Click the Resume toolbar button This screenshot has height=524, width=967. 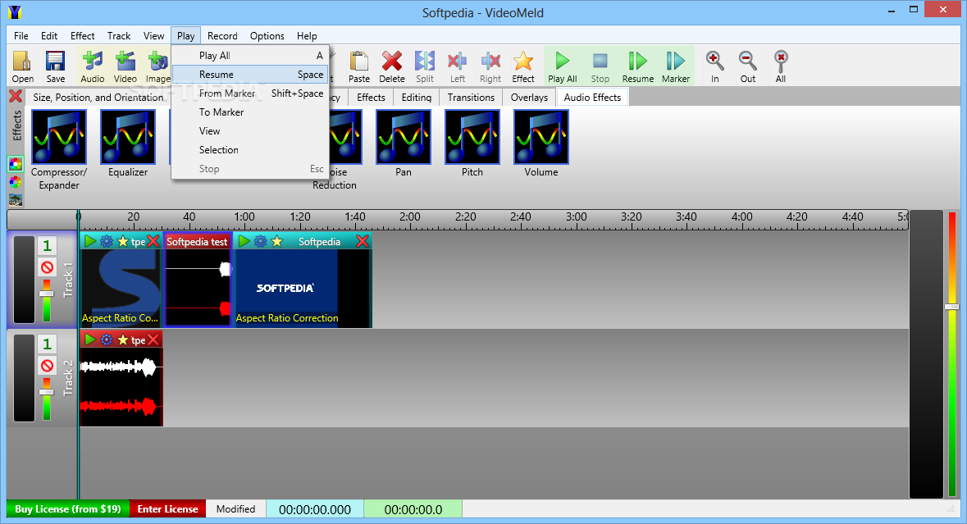(637, 66)
